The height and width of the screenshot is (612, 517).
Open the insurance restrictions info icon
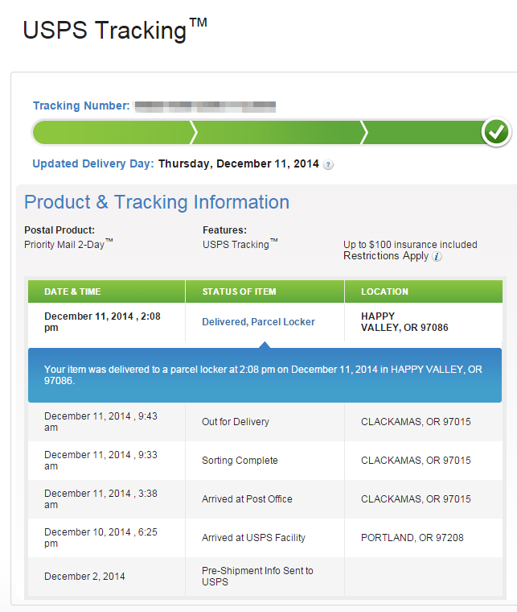click(437, 256)
